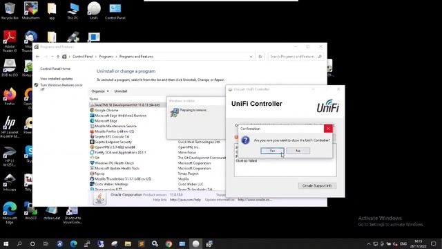Open Recycle Bin desktop icon

[10, 11]
